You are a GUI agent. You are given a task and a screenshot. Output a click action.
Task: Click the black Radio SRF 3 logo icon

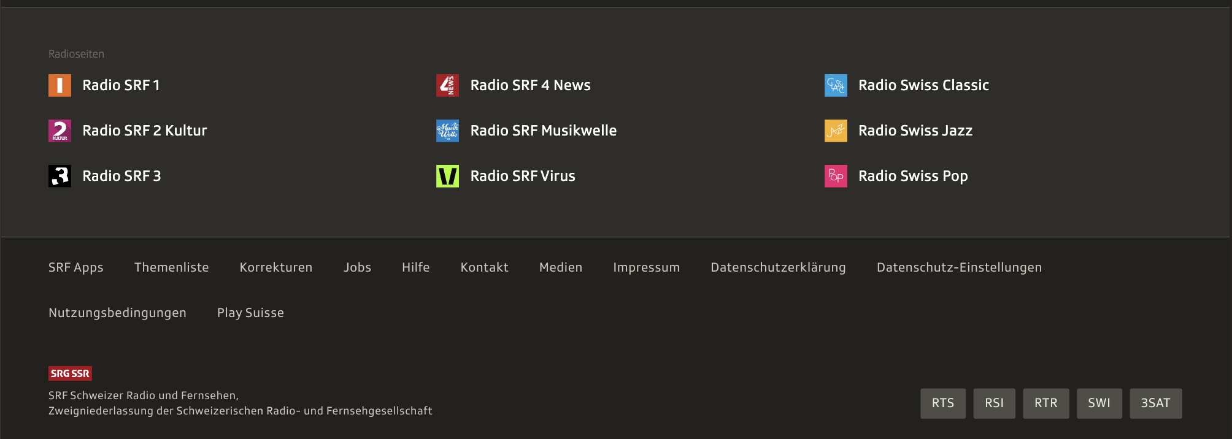click(x=60, y=176)
